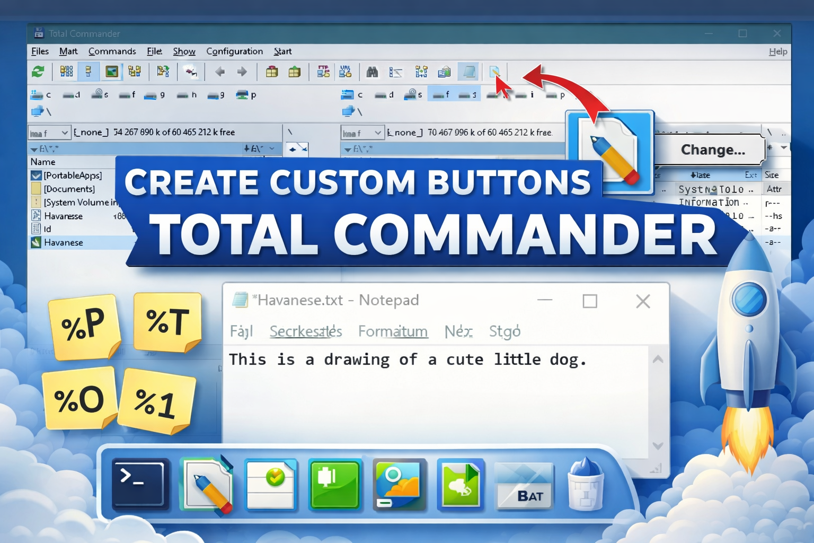This screenshot has width=814, height=543.
Task: Open the Configuration menu
Action: (x=235, y=51)
